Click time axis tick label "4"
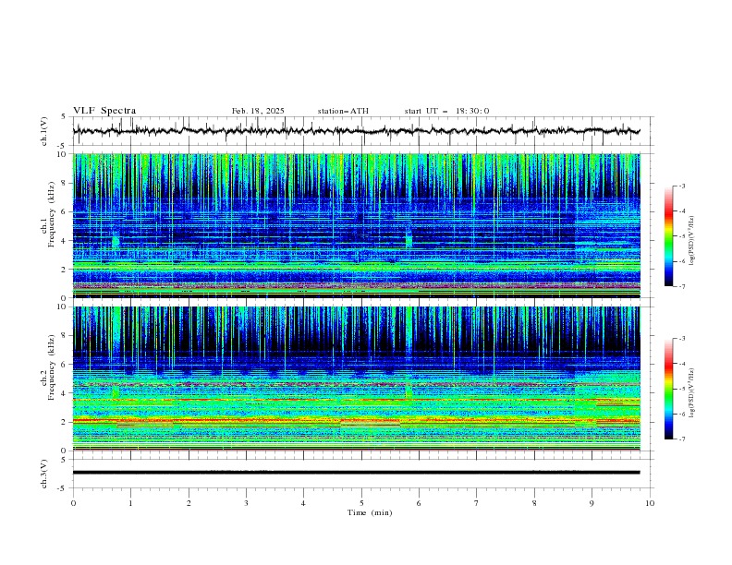 click(x=303, y=503)
